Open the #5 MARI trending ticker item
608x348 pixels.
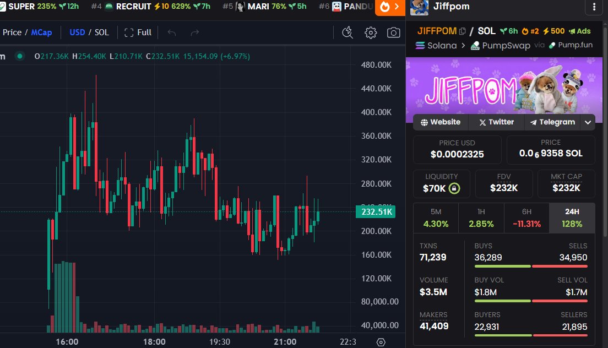pos(264,7)
